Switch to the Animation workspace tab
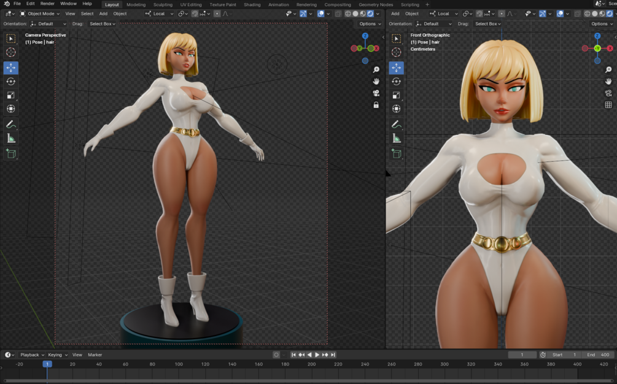617x384 pixels. [x=279, y=5]
